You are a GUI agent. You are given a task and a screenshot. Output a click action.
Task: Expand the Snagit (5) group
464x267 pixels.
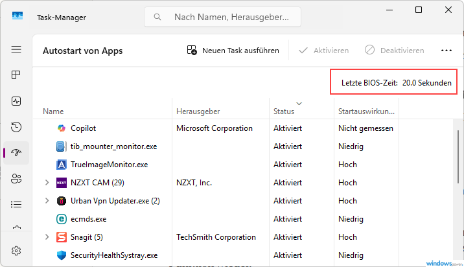click(x=47, y=237)
